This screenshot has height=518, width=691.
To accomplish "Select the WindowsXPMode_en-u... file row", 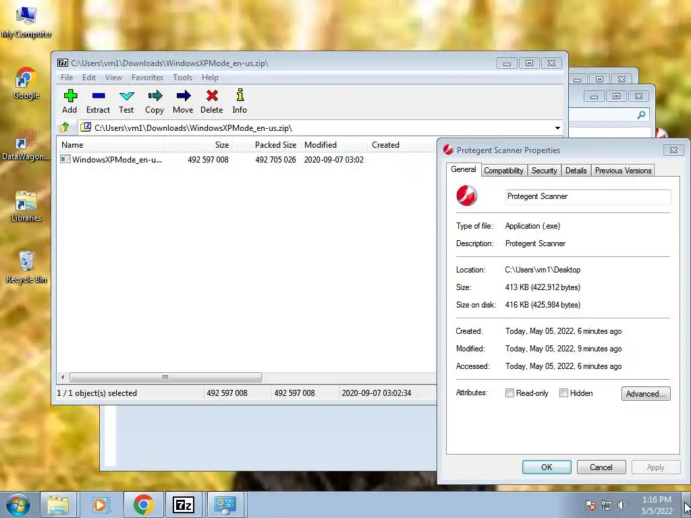I will tap(247, 159).
